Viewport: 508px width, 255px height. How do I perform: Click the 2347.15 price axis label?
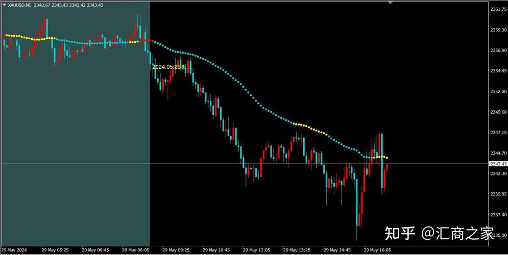click(497, 133)
